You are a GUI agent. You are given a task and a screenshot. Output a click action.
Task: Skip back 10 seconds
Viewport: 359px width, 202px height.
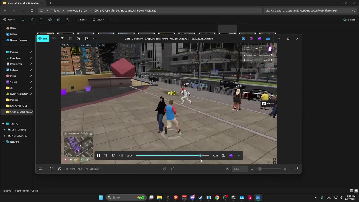[106, 155]
